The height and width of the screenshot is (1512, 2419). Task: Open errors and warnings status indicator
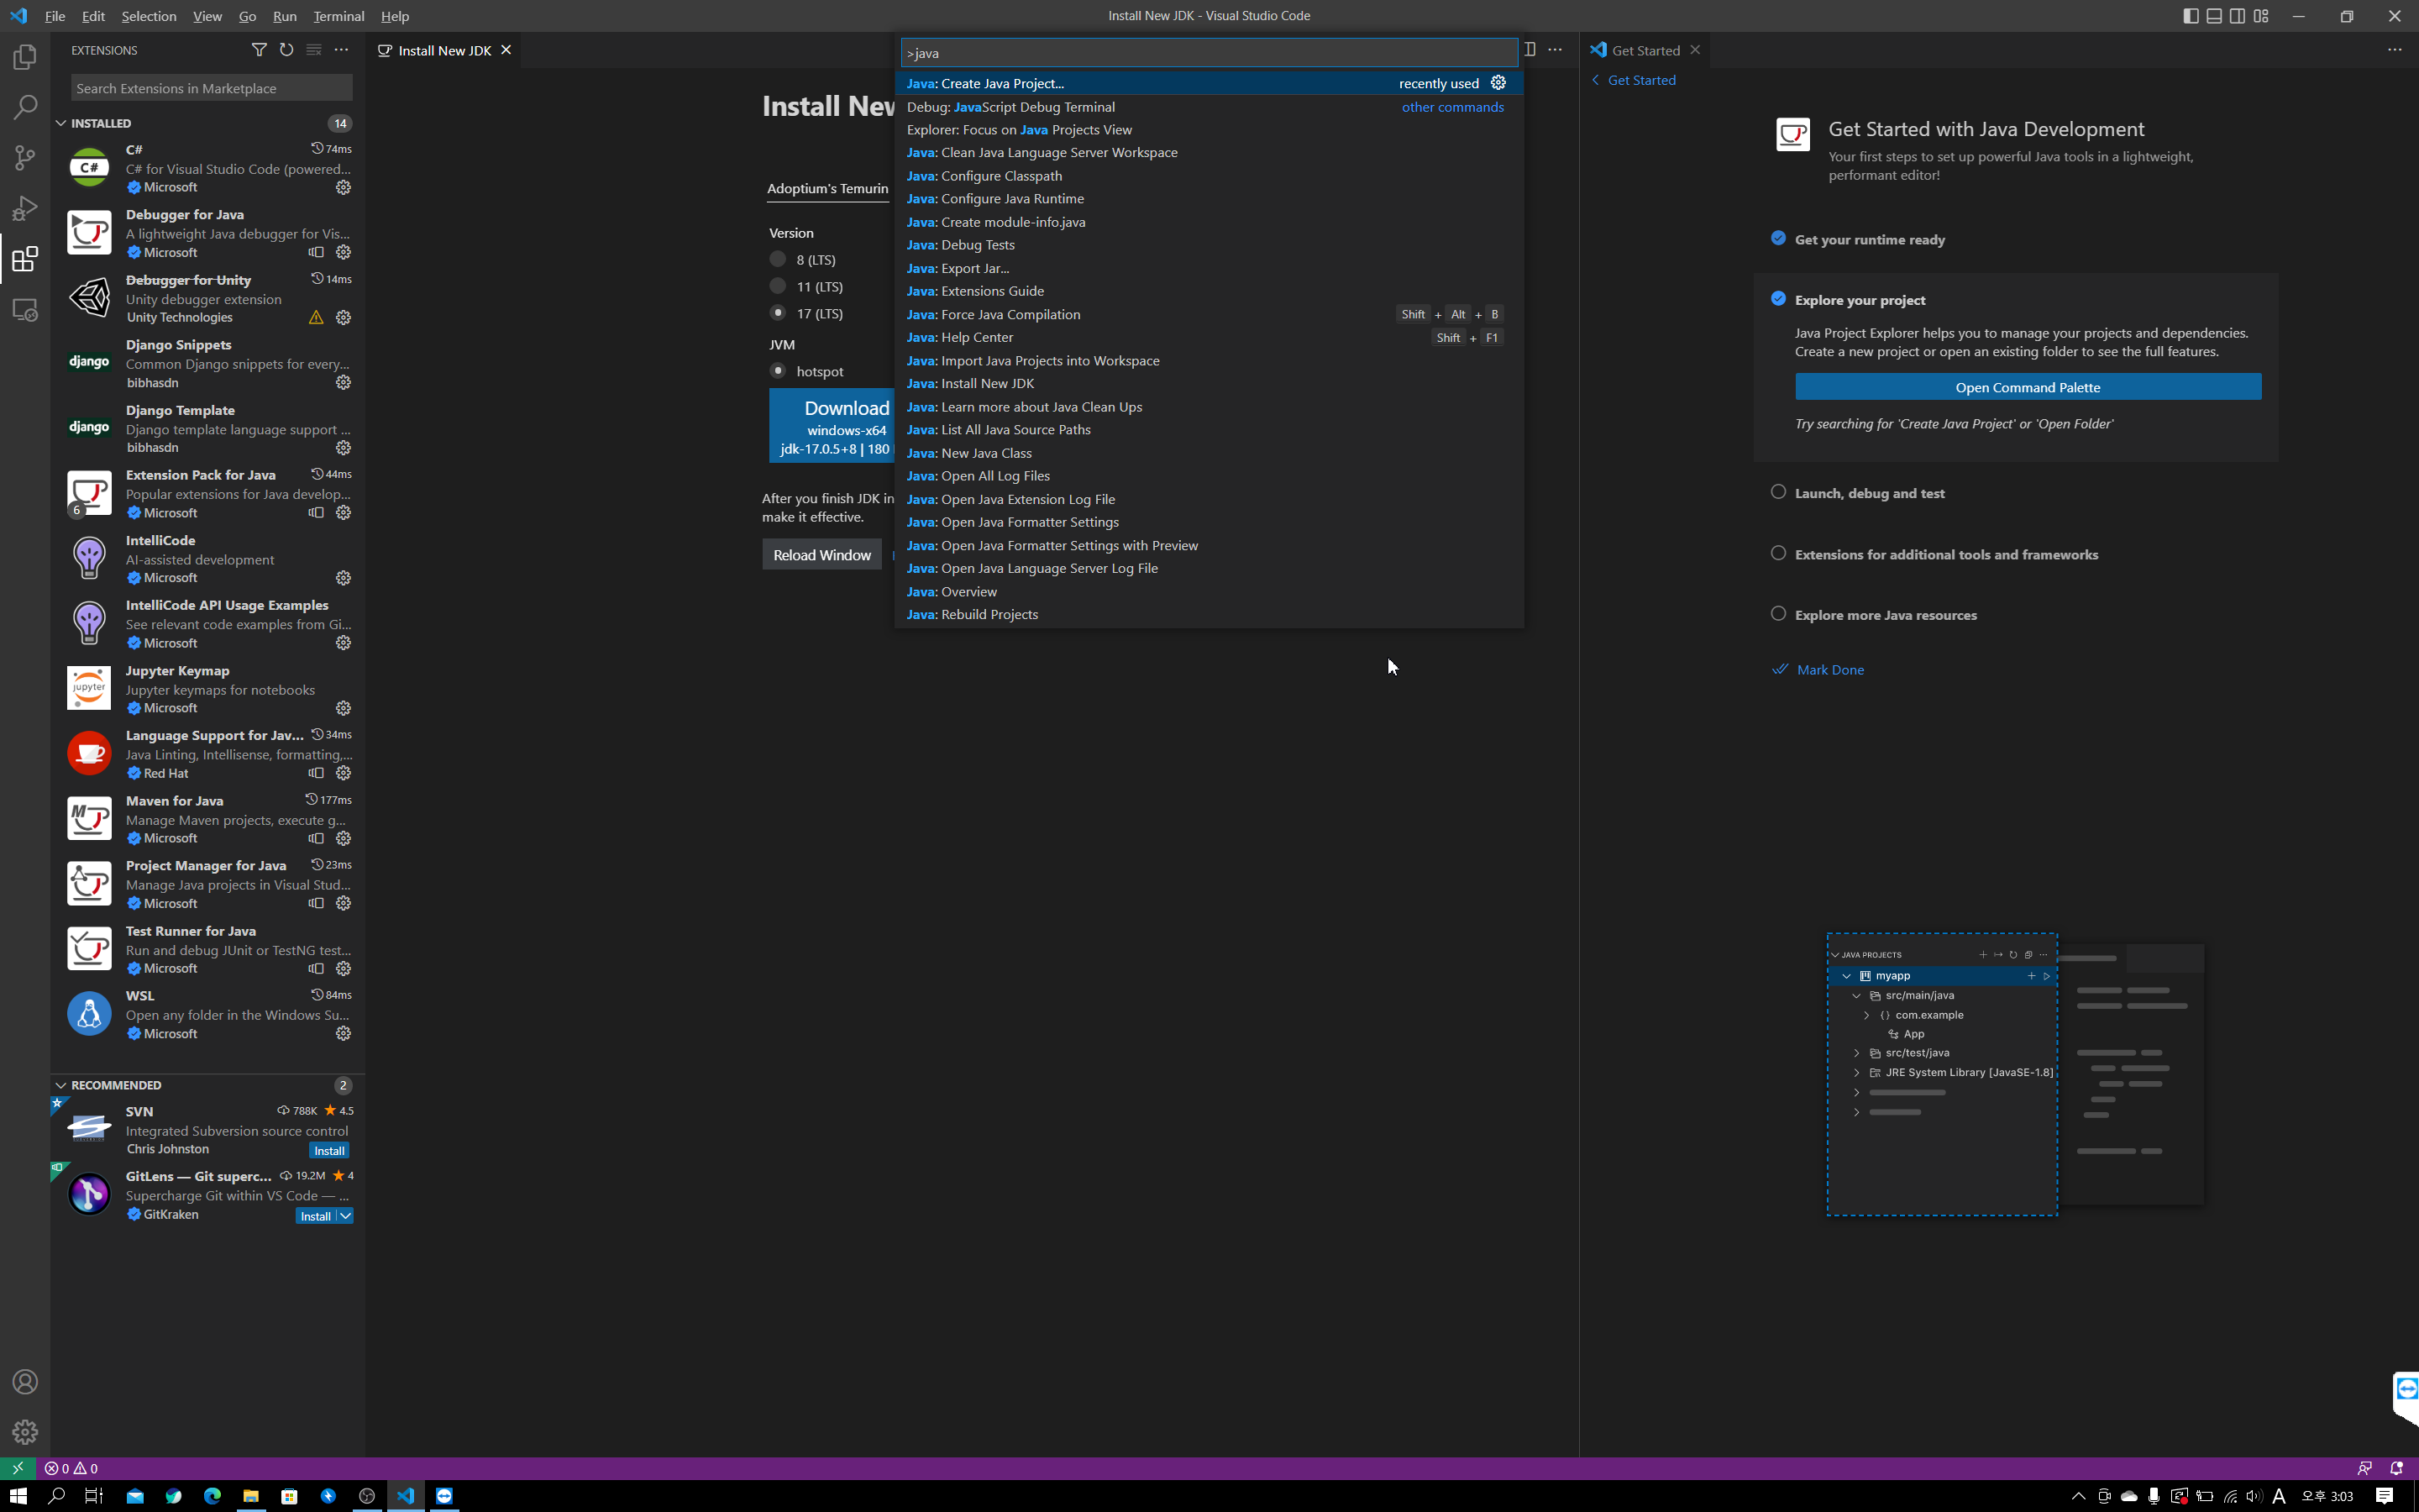pyautogui.click(x=71, y=1468)
